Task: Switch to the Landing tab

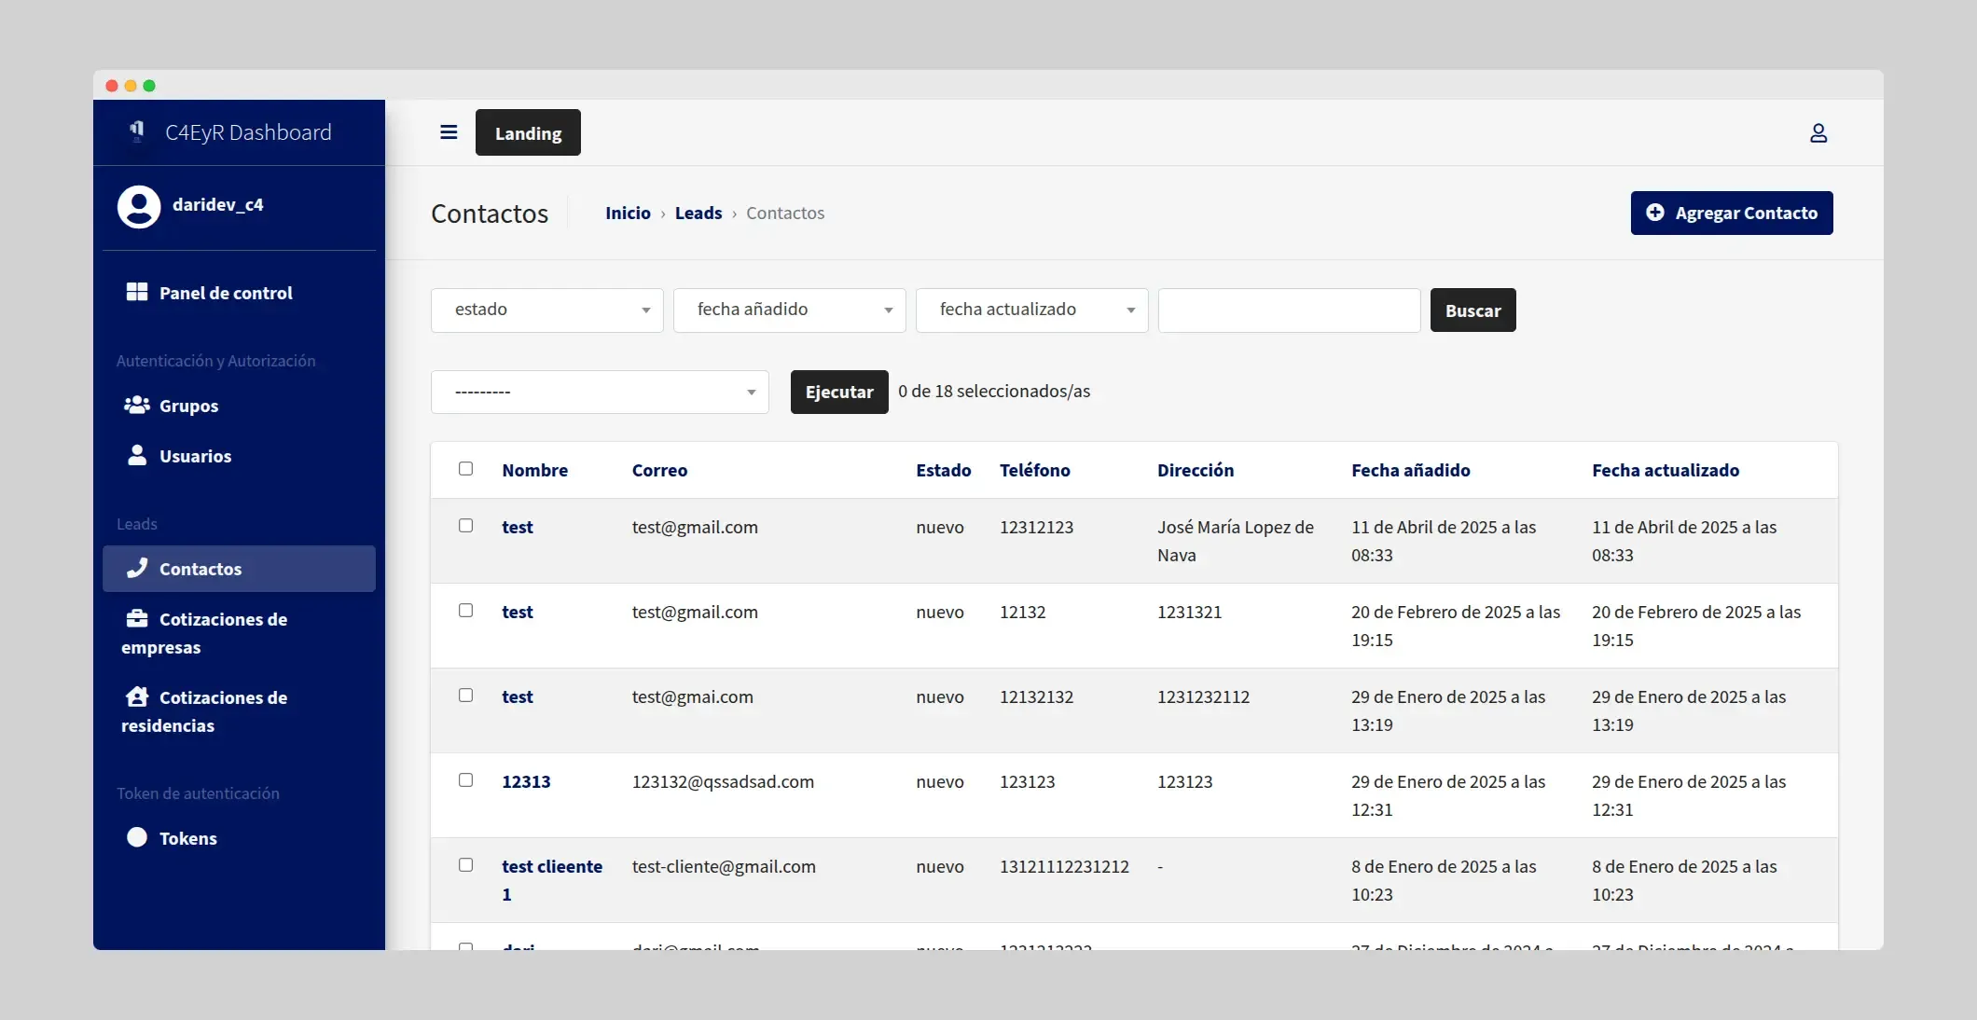Action: pyautogui.click(x=527, y=132)
